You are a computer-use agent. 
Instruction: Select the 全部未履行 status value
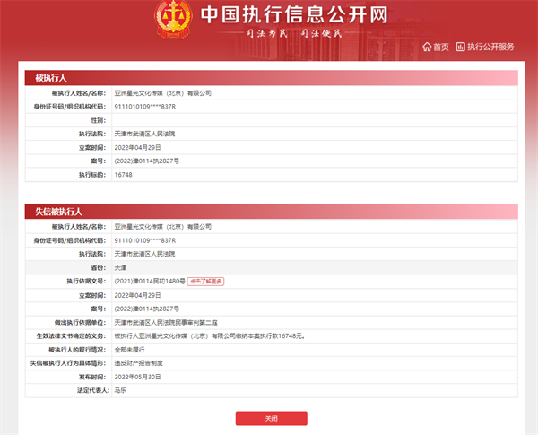129,350
